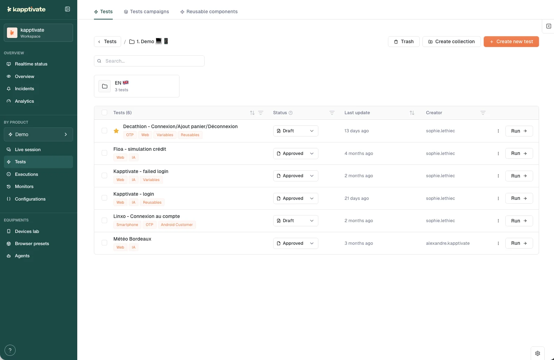Screen dimensions: 554x360
Task: Open the help question mark button
Action: (x=10, y=350)
